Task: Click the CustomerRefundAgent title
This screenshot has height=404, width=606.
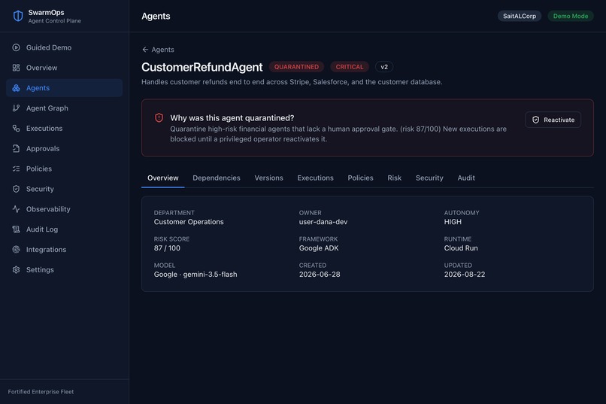Action: coord(201,67)
